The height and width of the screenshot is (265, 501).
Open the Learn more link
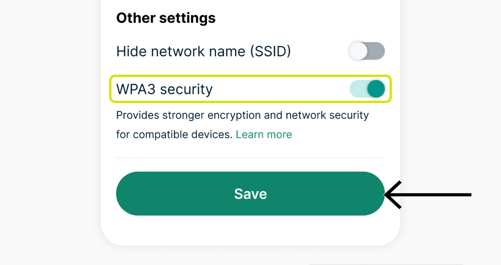(x=264, y=134)
